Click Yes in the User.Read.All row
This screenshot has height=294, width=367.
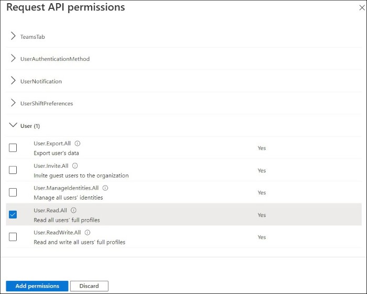[262, 215]
